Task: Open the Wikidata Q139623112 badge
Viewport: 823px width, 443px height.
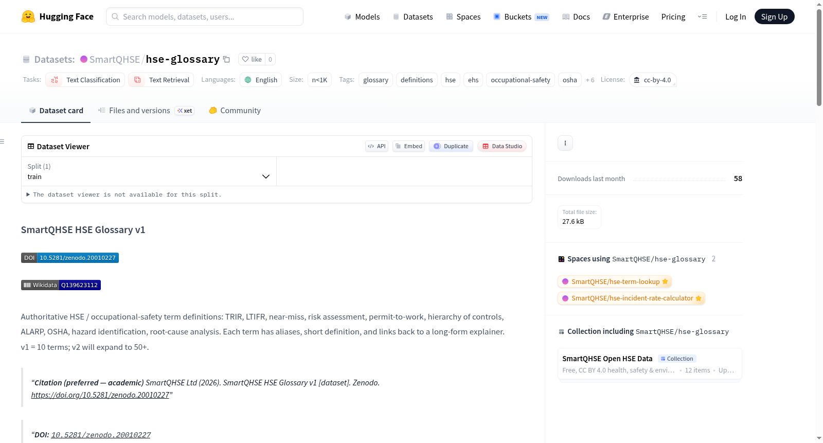Action: 61,285
